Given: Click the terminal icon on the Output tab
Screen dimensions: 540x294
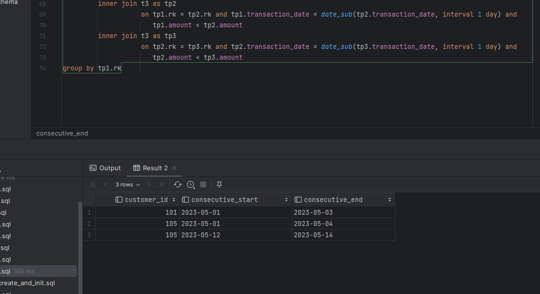Looking at the screenshot, I should tap(93, 168).
